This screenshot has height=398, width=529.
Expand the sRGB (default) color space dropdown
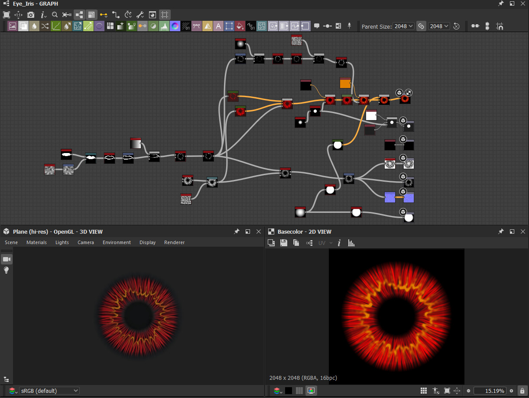click(49, 391)
